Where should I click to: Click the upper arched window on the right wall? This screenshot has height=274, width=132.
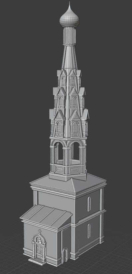pyautogui.click(x=89, y=204)
